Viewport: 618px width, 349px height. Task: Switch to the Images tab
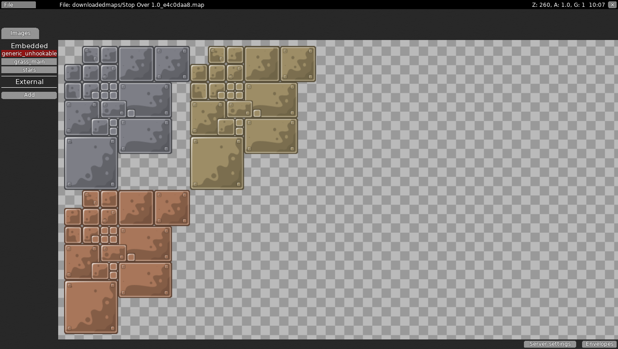(20, 33)
